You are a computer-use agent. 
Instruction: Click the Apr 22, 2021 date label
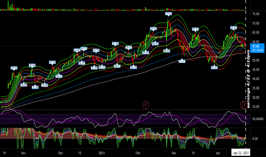point(241,153)
